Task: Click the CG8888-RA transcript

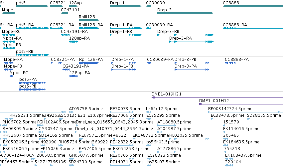Action: coord(253,28)
